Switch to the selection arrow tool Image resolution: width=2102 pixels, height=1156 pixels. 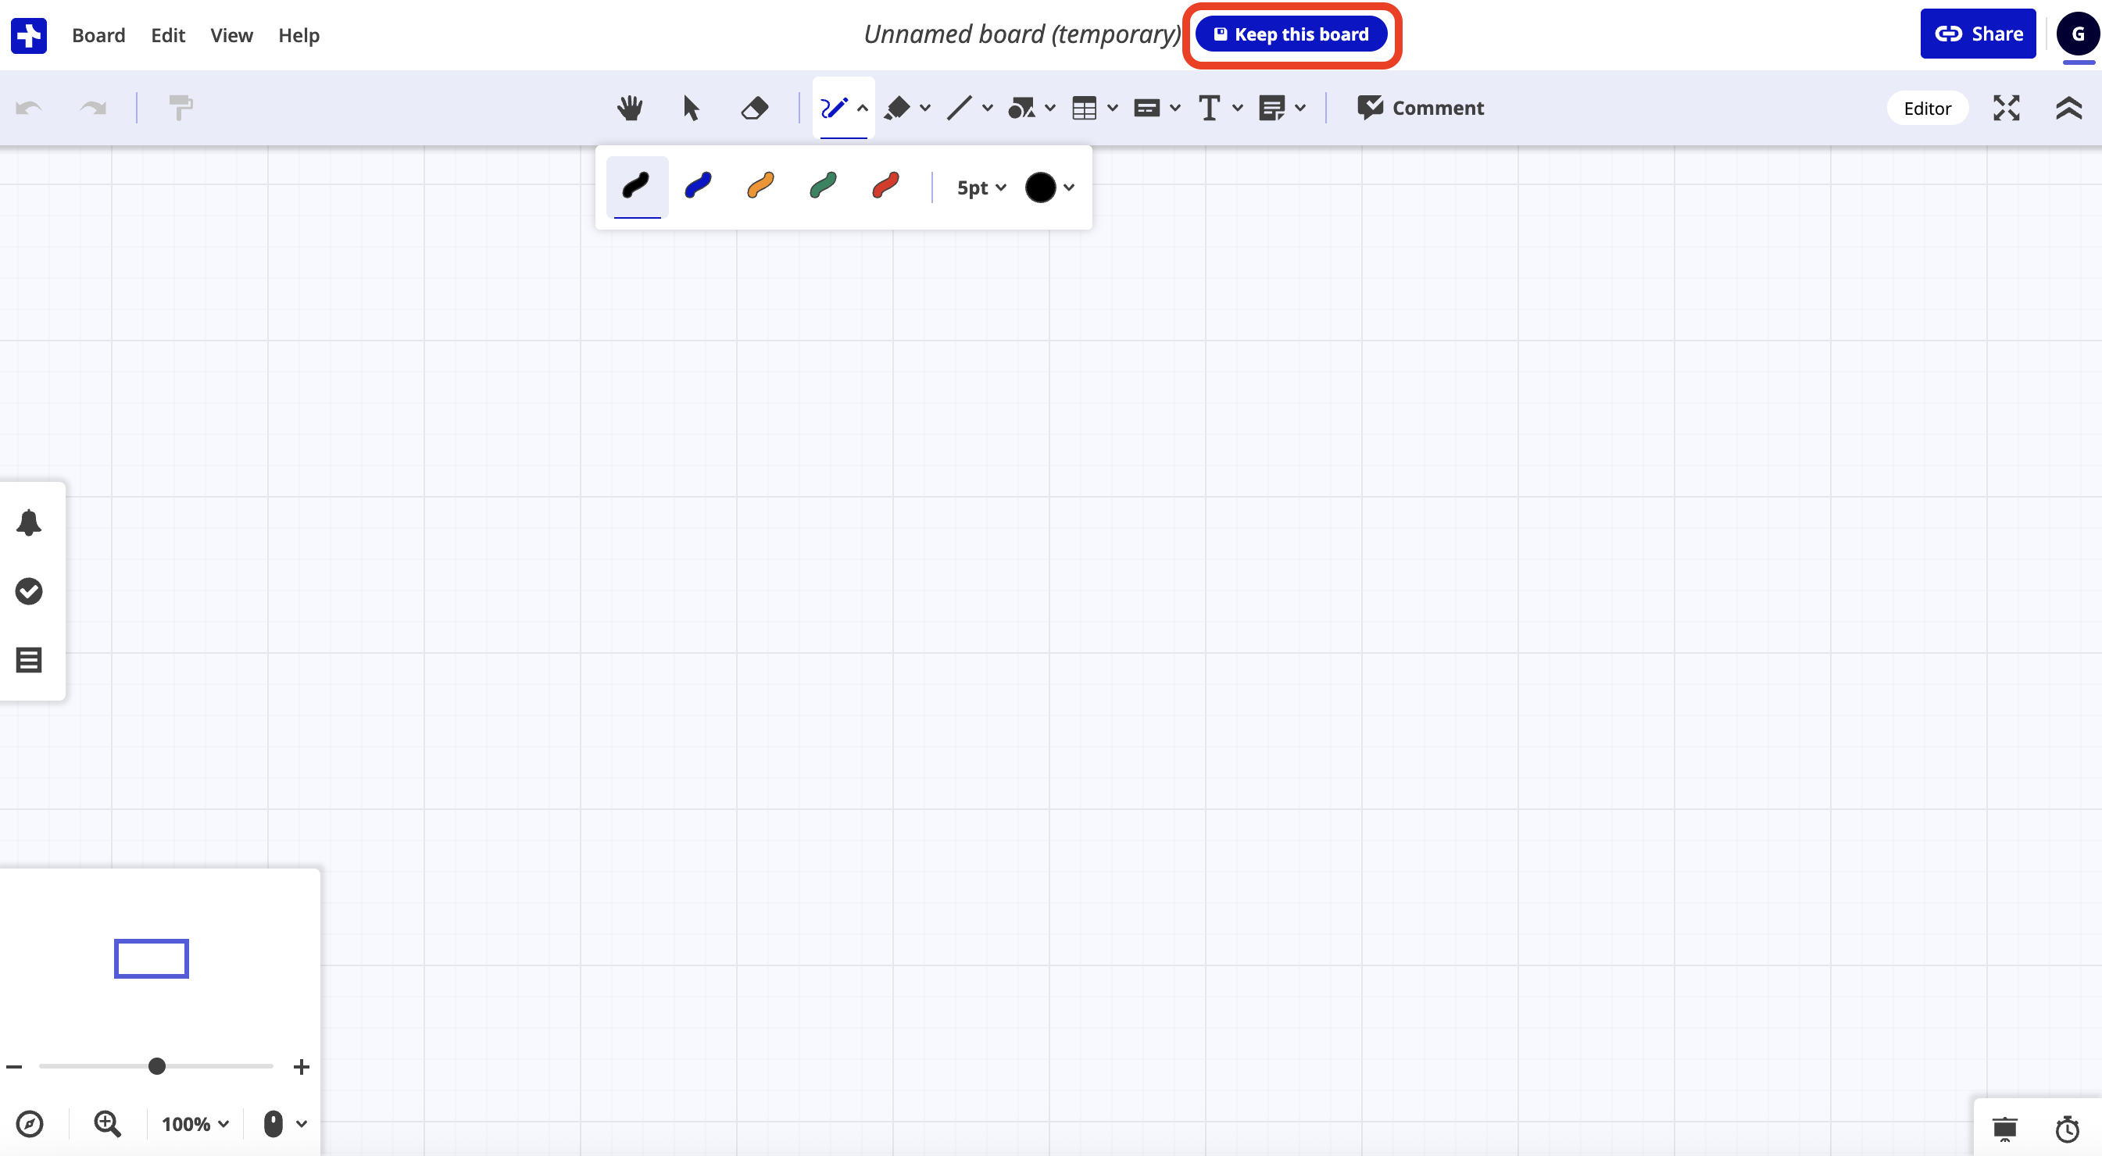click(x=690, y=107)
